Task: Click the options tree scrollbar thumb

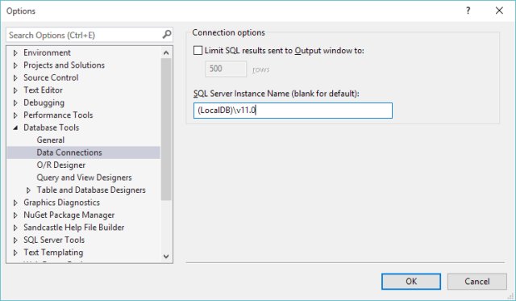Action: tap(166, 129)
